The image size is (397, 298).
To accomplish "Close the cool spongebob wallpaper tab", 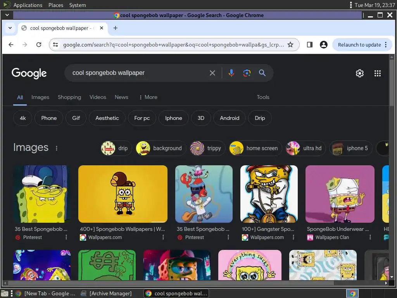I will [x=102, y=28].
